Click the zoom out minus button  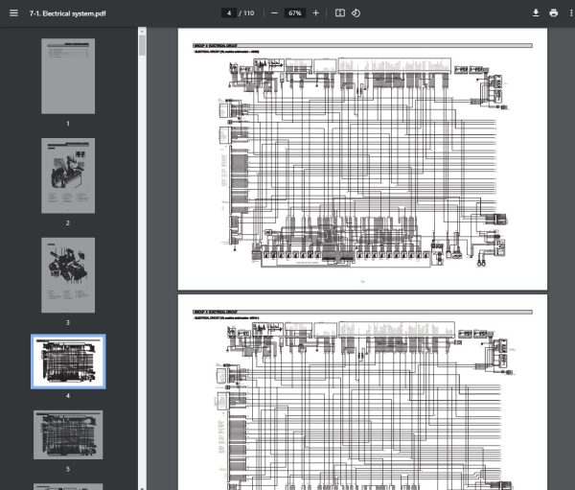[x=274, y=13]
